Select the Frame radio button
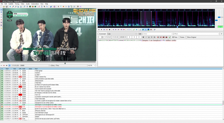The image size is (224, 123). tap(179, 37)
